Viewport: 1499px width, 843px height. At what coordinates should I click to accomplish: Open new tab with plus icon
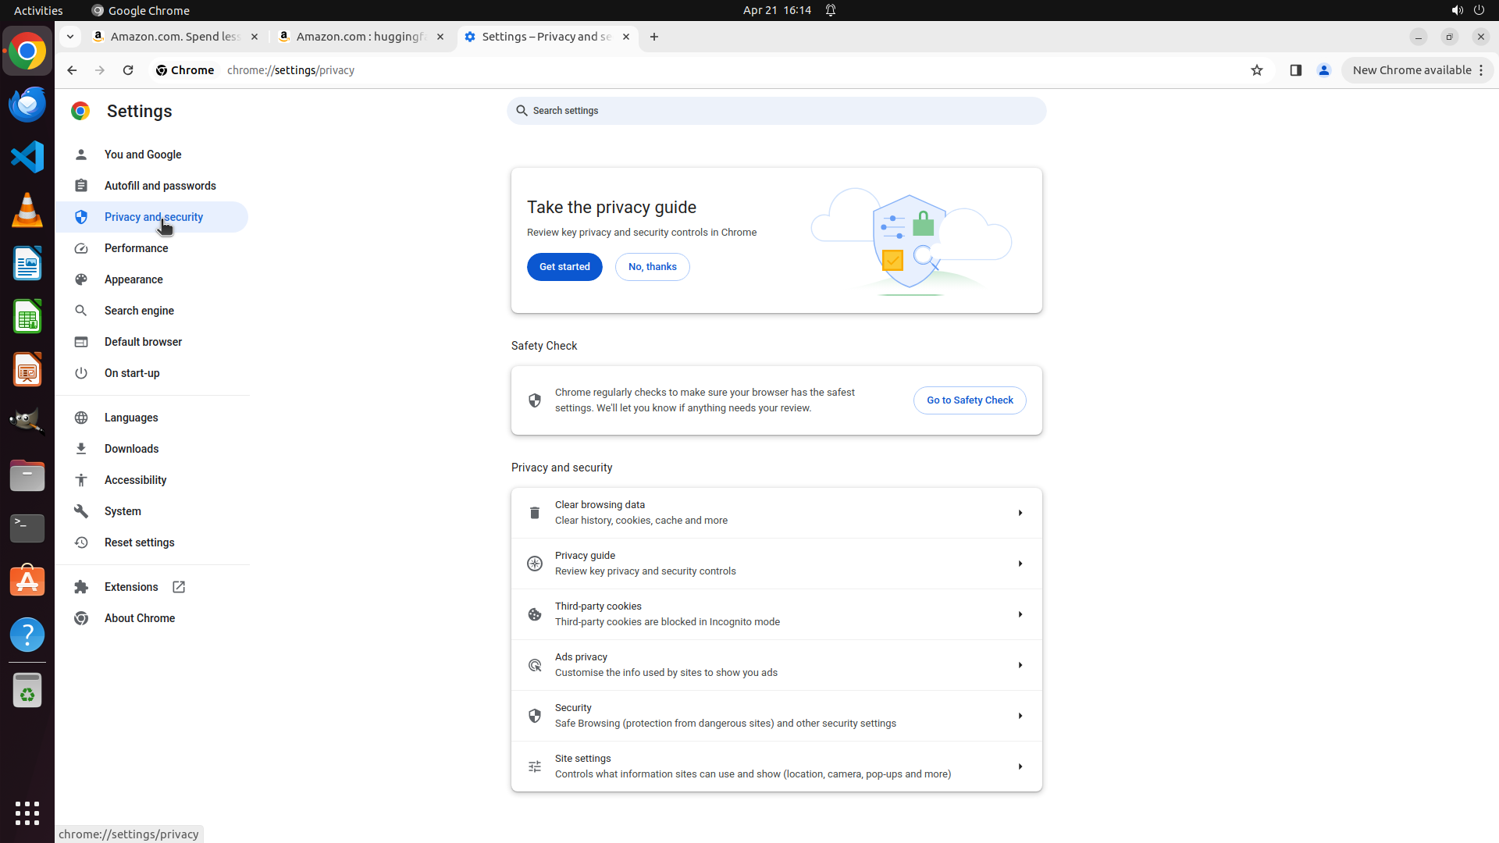[x=654, y=37]
